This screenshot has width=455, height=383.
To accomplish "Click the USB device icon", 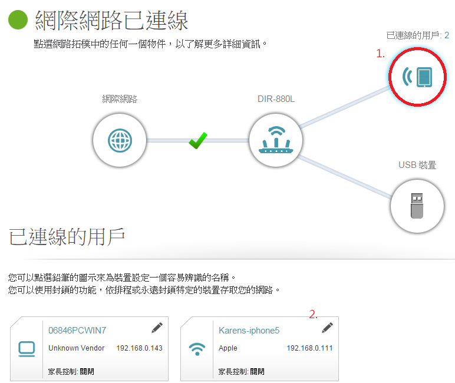I will tap(417, 206).
